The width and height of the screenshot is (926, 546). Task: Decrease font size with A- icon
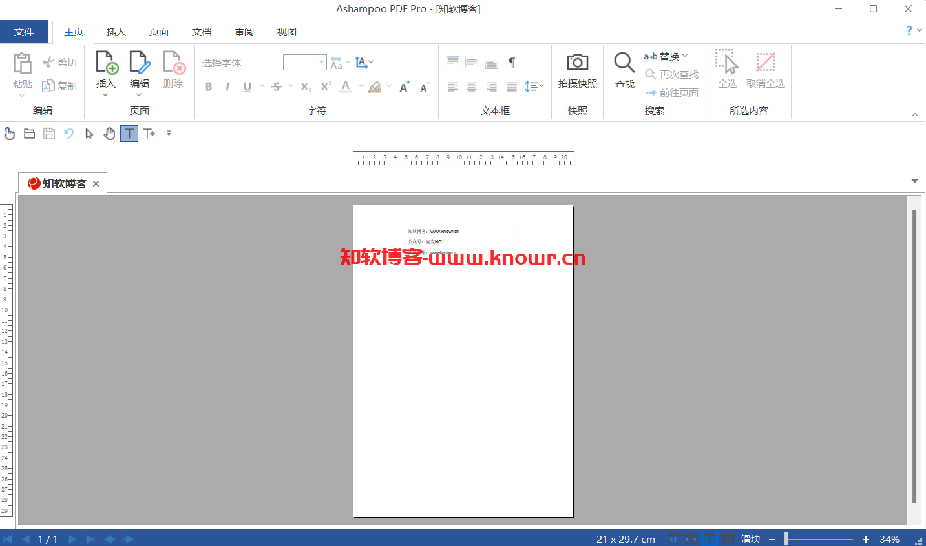point(425,87)
